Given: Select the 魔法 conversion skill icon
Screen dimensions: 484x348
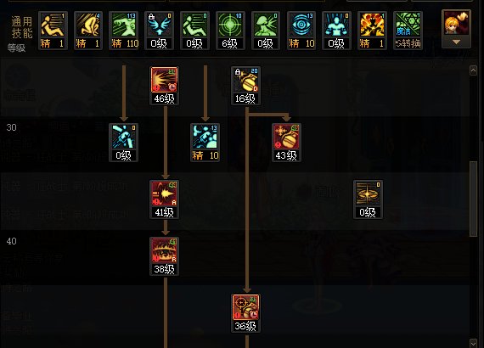Looking at the screenshot, I should [x=408, y=31].
